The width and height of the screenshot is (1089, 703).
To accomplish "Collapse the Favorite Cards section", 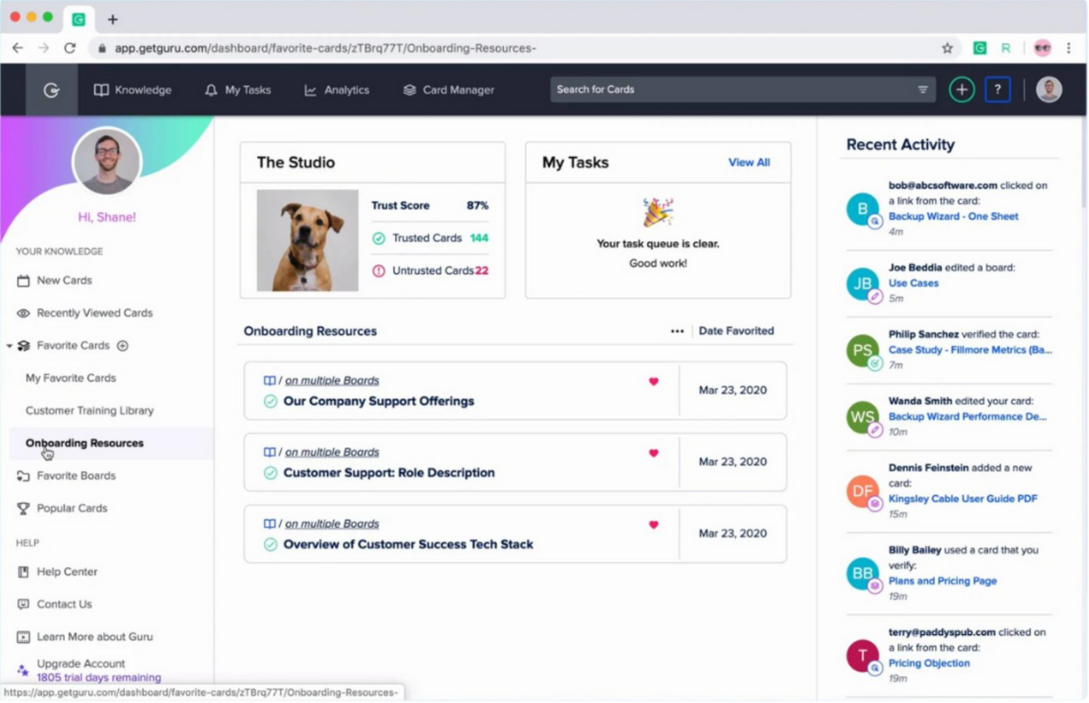I will tap(9, 345).
